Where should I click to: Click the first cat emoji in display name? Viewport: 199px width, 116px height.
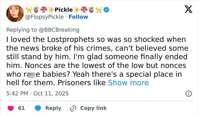29,10
